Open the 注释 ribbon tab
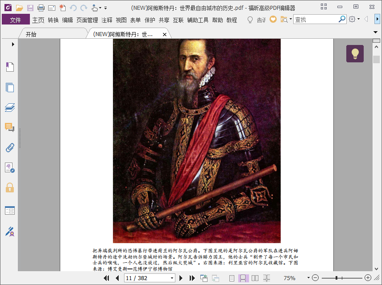Viewport: 382px width, 285px height. pyautogui.click(x=107, y=20)
